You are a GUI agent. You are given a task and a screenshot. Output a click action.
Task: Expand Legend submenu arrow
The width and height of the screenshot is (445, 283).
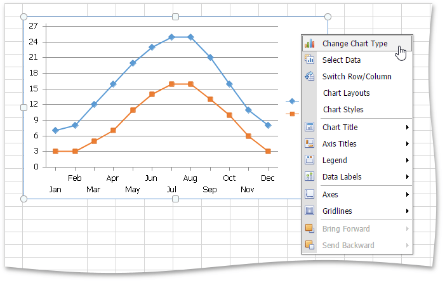point(408,160)
